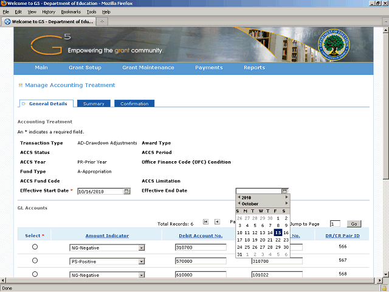Click horizontal scrollbar right arrow
Image resolution: width=389 pixels, height=292 pixels.
tap(379, 280)
